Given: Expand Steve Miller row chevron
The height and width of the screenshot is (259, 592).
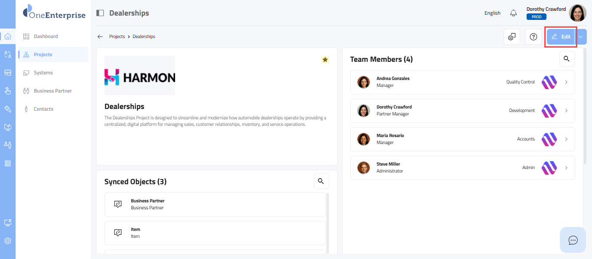Looking at the screenshot, I should [x=566, y=168].
